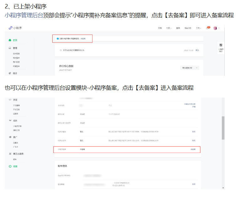The image size is (240, 197).
Task: Click the code brackets icon beside 开发
Action: [x=10, y=100]
